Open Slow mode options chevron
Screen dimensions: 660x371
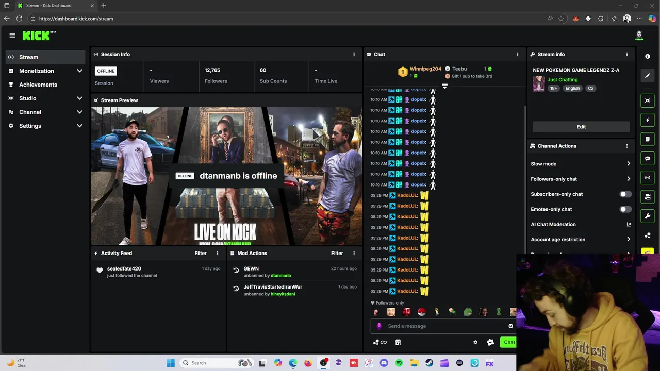[x=629, y=164]
